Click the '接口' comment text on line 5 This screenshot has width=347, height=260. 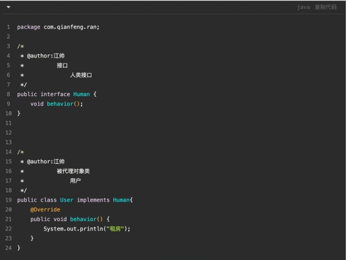coord(62,65)
